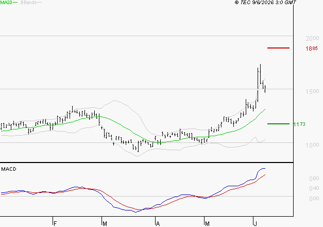Click the 080 MACD axis label
The image size is (323, 227).
(x=314, y=179)
